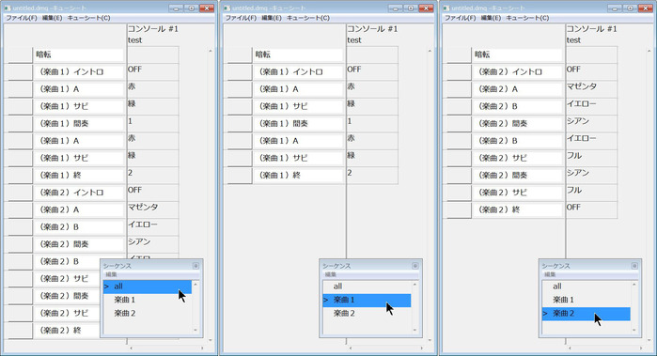Click the マゼンタ cell in the left window
Screen dimensions: 657x356
pyautogui.click(x=152, y=209)
